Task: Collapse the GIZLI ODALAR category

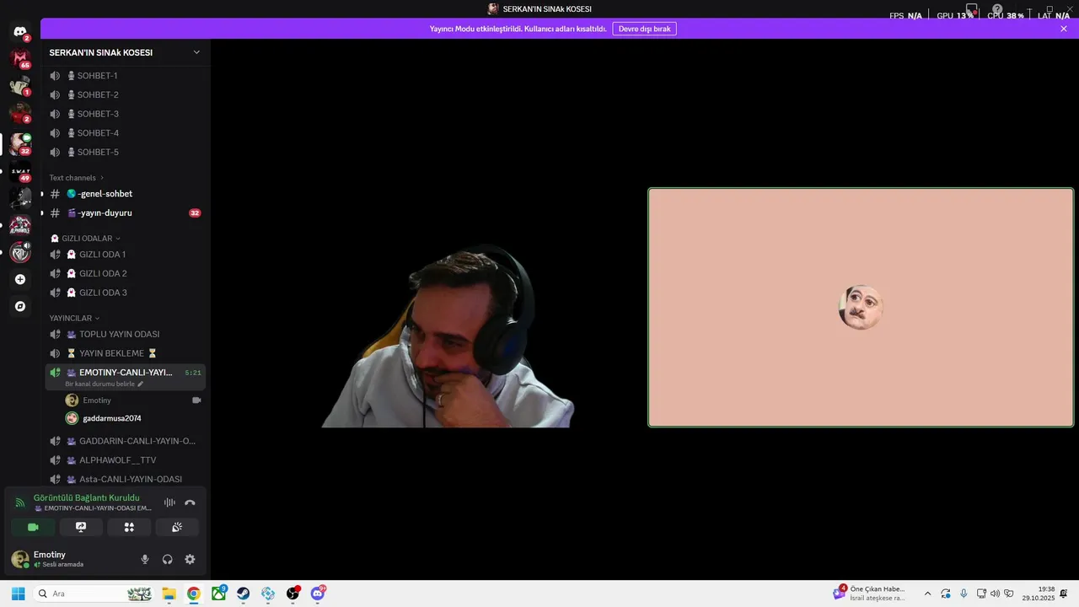Action: [x=85, y=239]
